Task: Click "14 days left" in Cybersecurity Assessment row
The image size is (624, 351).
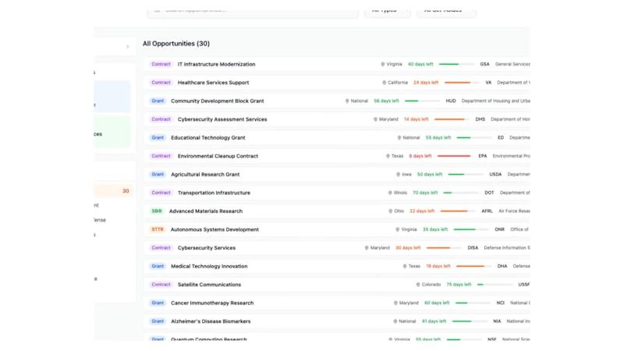Action: tap(417, 119)
